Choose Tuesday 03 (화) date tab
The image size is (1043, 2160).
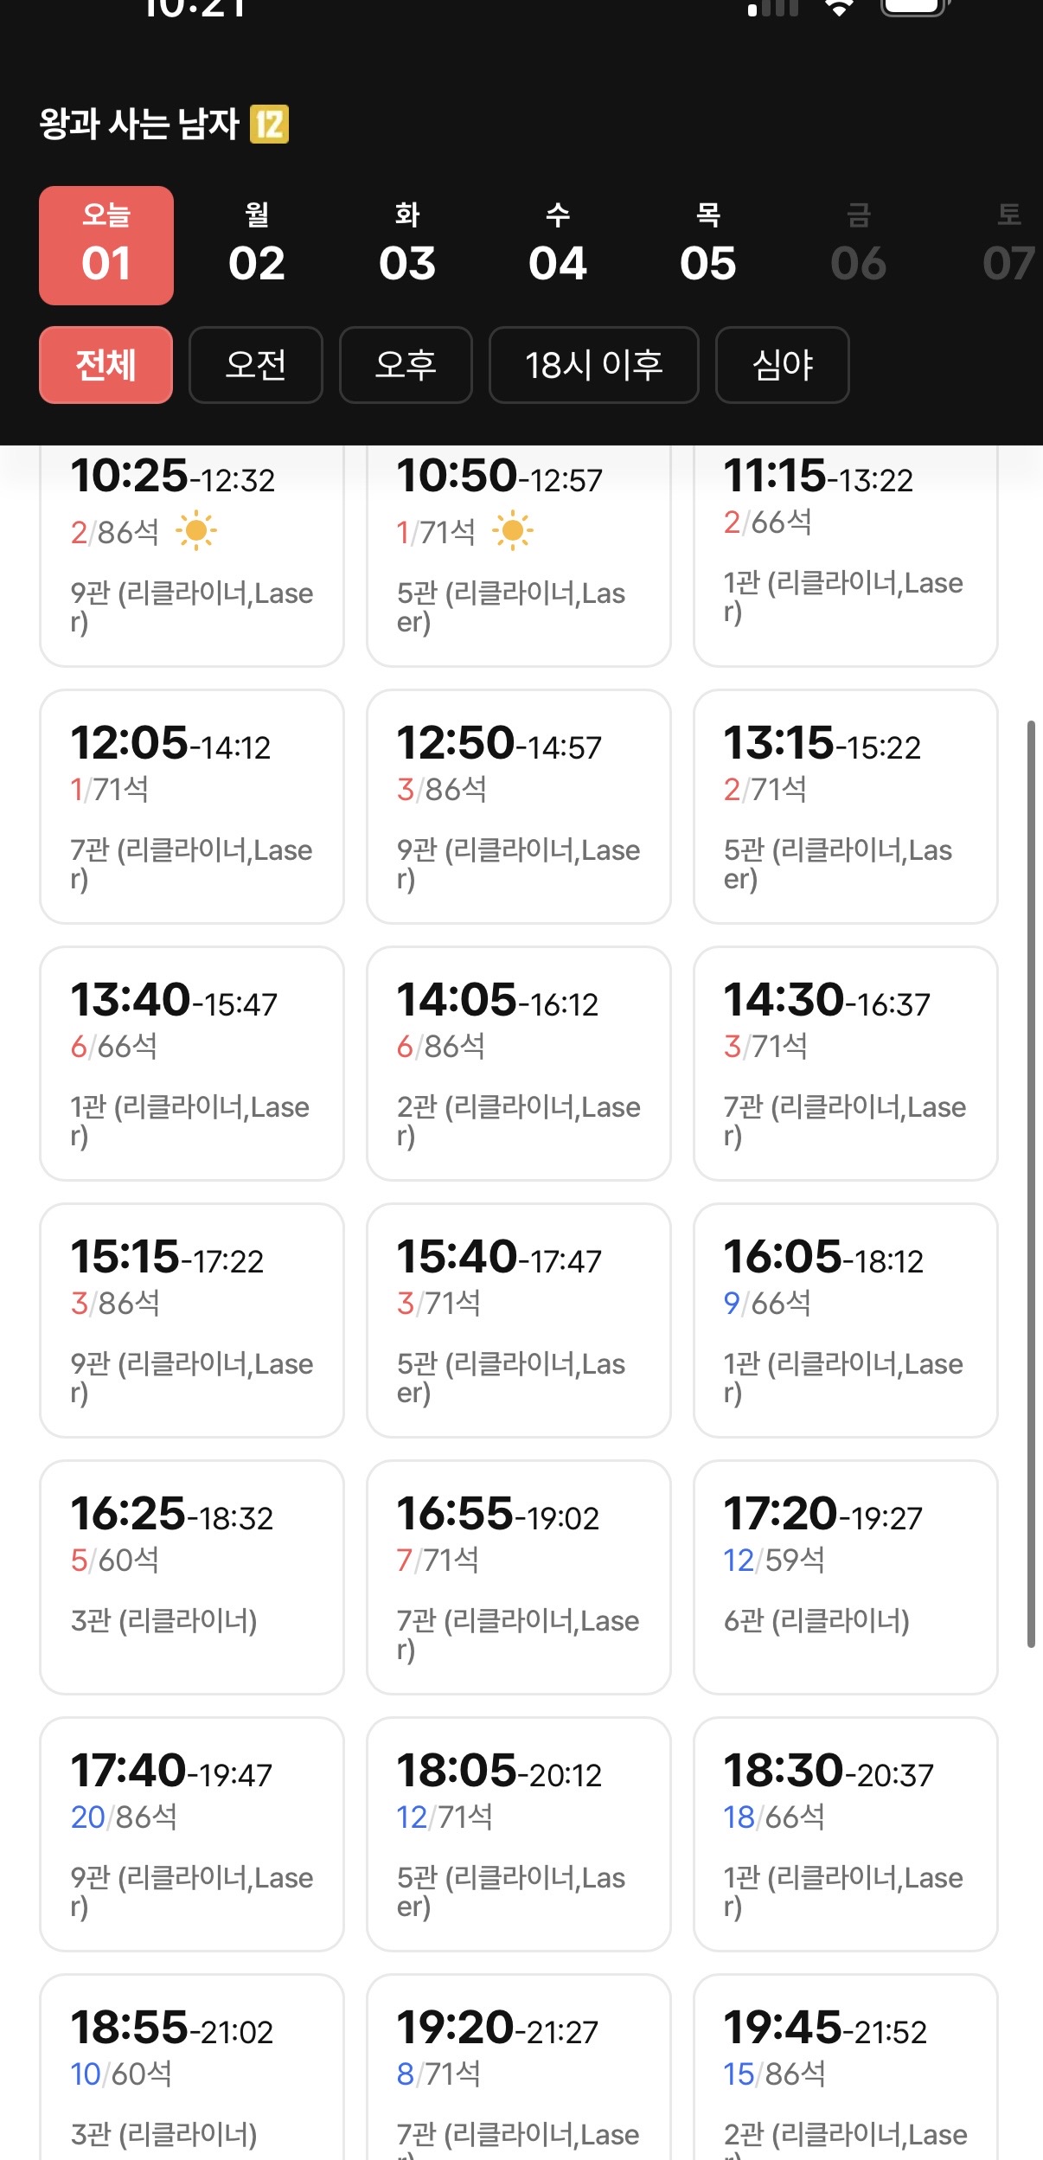pyautogui.click(x=407, y=246)
